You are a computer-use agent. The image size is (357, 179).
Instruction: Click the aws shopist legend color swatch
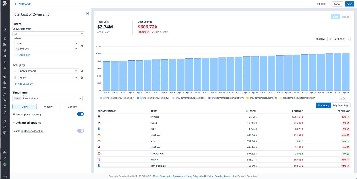click(x=101, y=98)
